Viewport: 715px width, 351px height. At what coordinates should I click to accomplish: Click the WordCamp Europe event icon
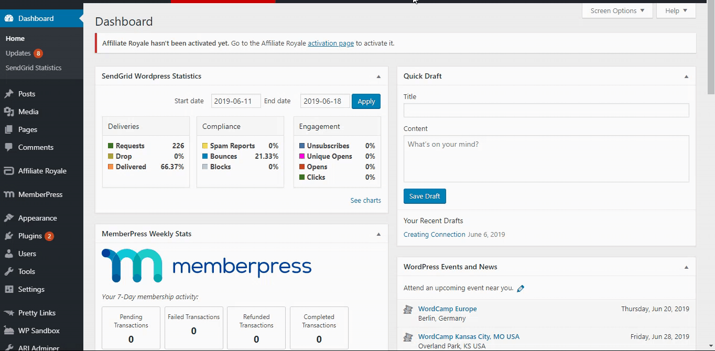coord(408,310)
